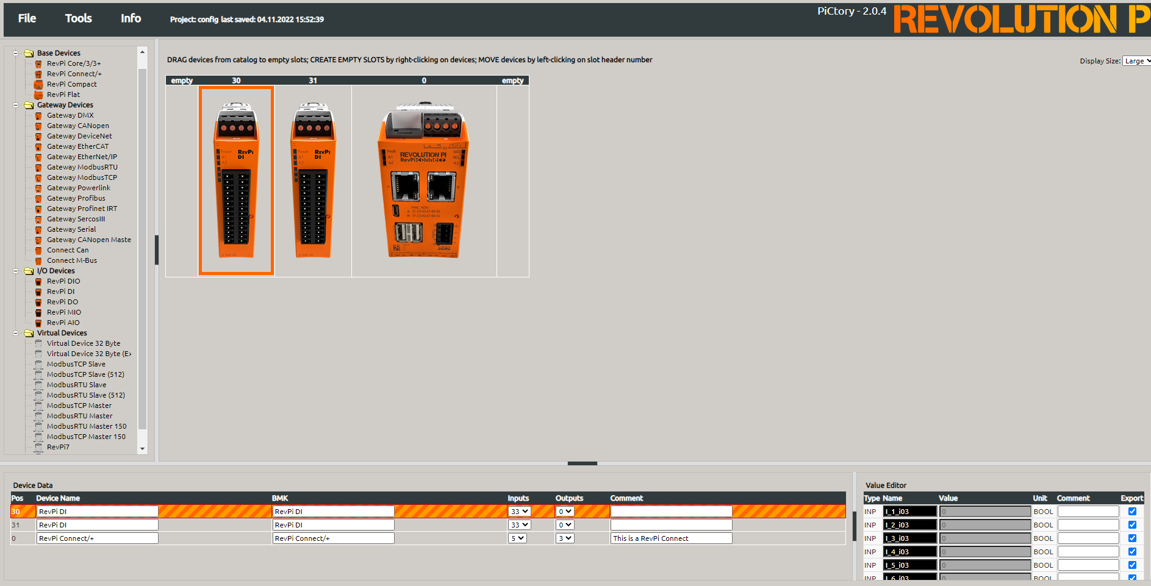The height and width of the screenshot is (586, 1151).
Task: Click the Connect M-Bus icon
Action: (38, 260)
